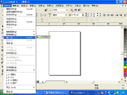The width and height of the screenshot is (127, 95).
Task: Open the 文字 menu
Action: (69, 6)
